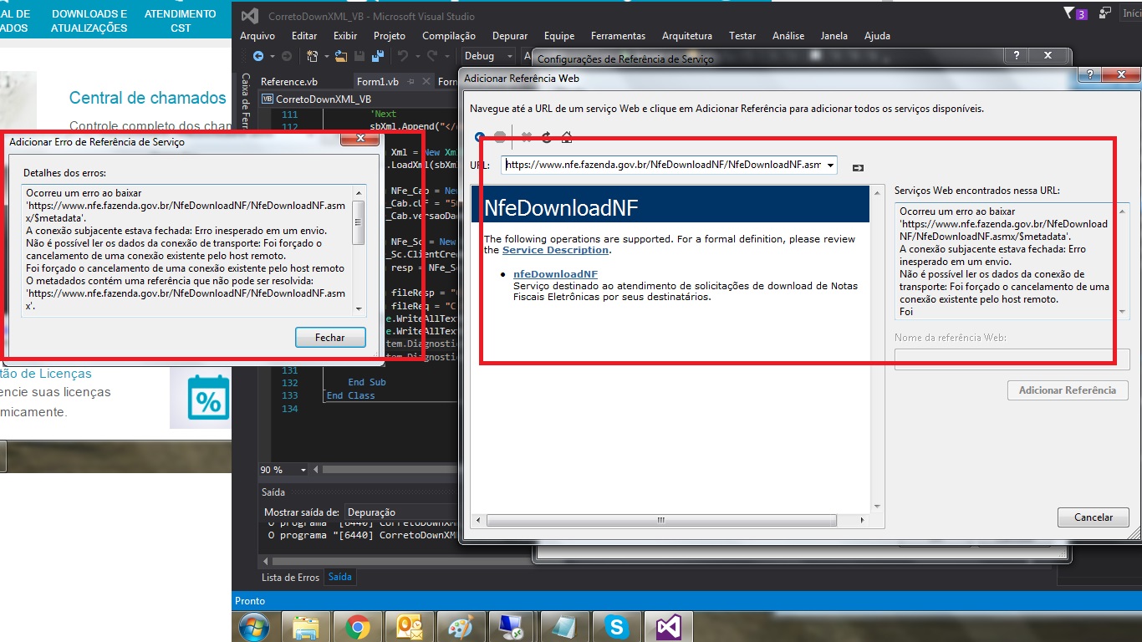Open the Janela menu
This screenshot has width=1142, height=642.
[834, 36]
